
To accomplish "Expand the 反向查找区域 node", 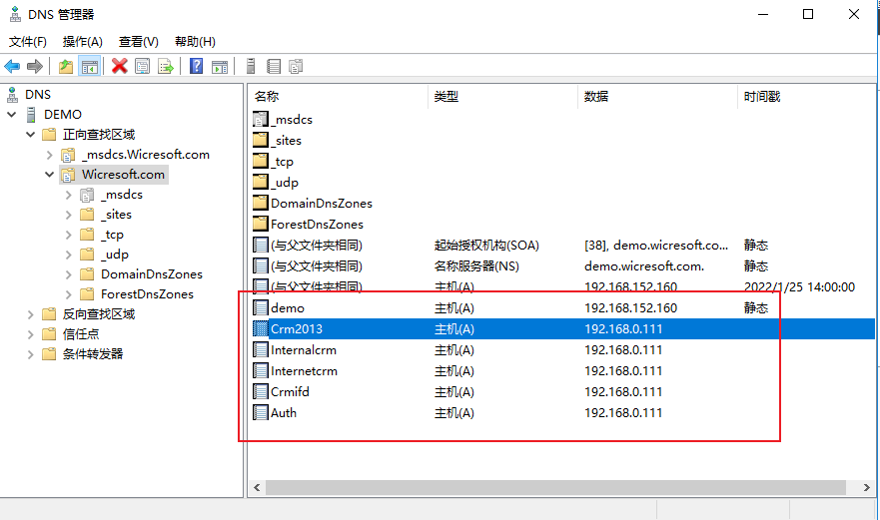I will [x=31, y=314].
